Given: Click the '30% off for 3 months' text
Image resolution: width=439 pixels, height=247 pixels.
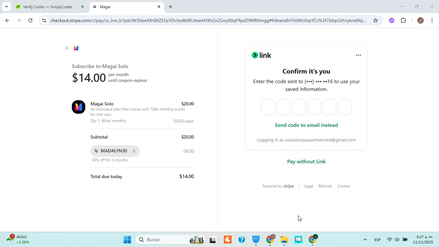Looking at the screenshot, I should 110,160.
